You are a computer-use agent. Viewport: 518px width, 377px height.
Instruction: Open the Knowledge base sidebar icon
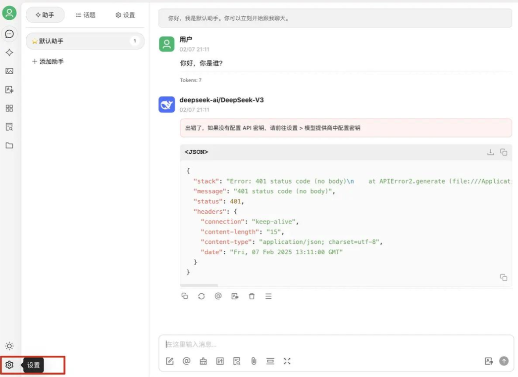click(x=9, y=127)
